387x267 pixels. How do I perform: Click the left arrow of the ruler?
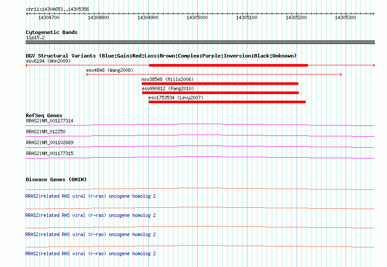click(x=27, y=14)
